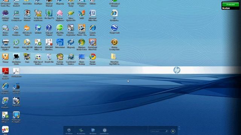
Task: Open the Fraps 99 desktop icon
Action: [27, 57]
